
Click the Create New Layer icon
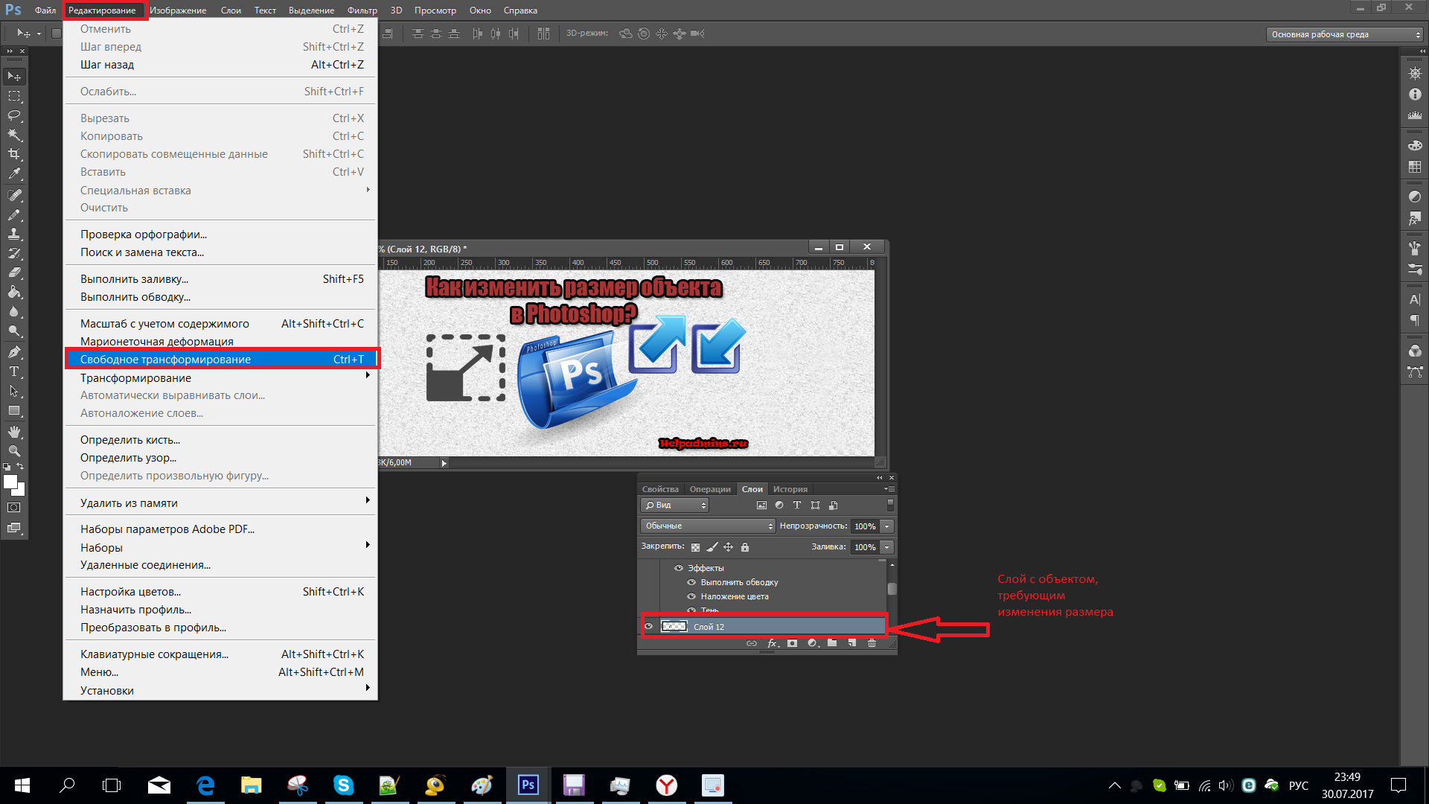[852, 645]
